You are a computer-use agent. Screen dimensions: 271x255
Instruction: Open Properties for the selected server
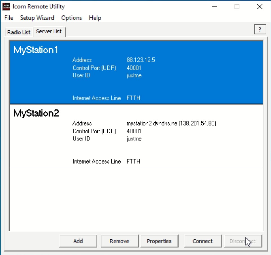pyautogui.click(x=159, y=241)
